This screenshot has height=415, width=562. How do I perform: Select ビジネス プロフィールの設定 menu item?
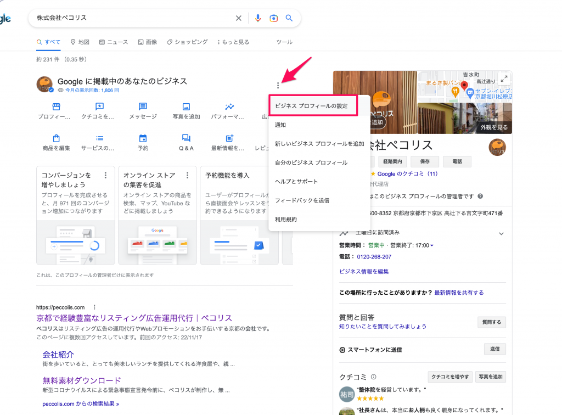tap(311, 106)
